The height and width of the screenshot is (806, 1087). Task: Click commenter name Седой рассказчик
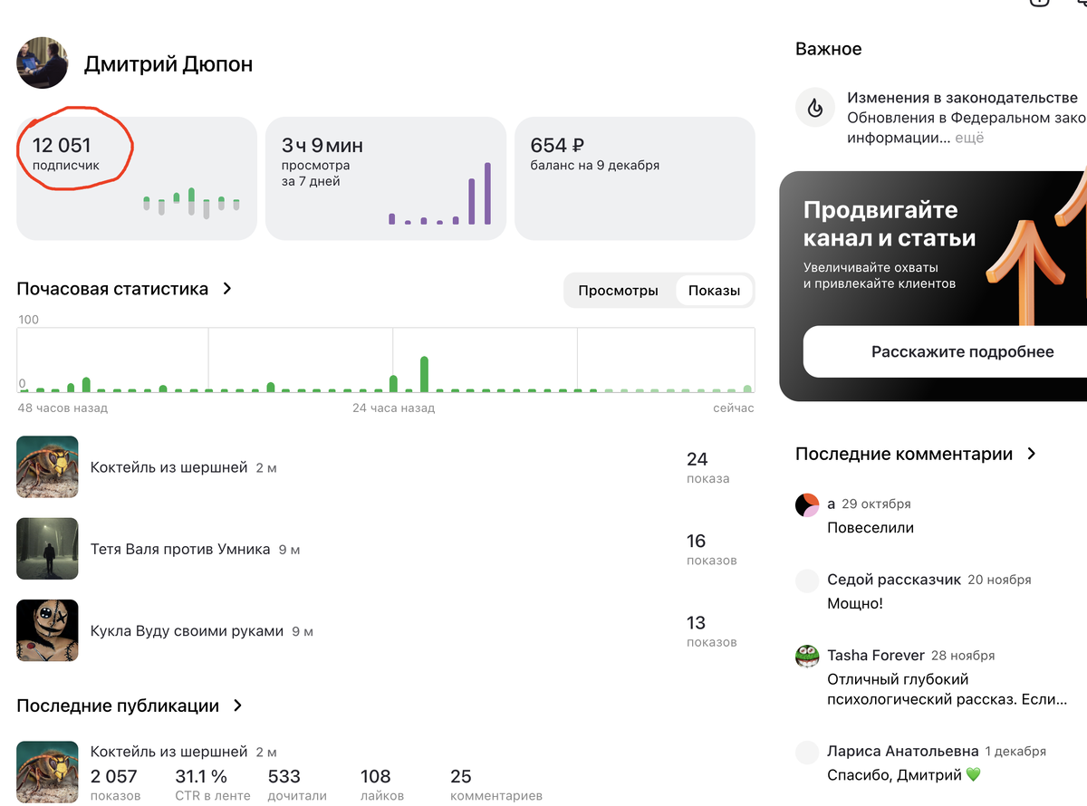pos(893,580)
